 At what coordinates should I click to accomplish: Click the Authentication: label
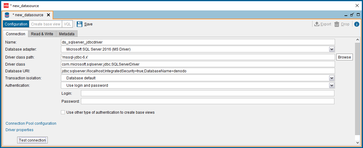(x=18, y=85)
